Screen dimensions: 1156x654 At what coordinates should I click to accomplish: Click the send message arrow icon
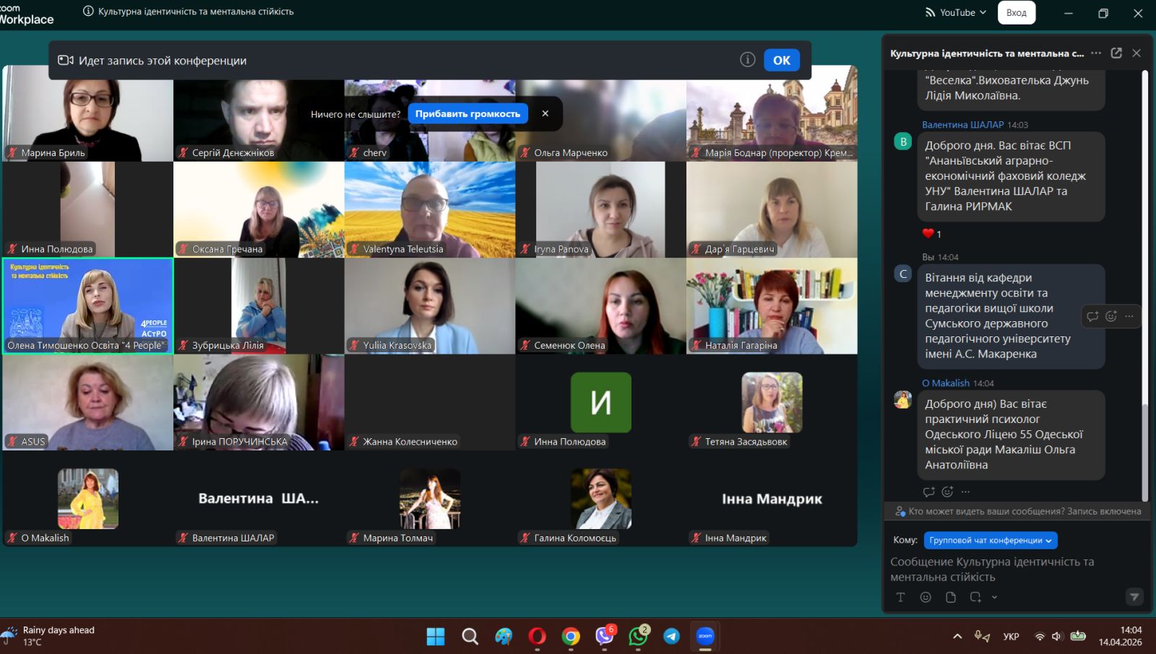pyautogui.click(x=1134, y=597)
